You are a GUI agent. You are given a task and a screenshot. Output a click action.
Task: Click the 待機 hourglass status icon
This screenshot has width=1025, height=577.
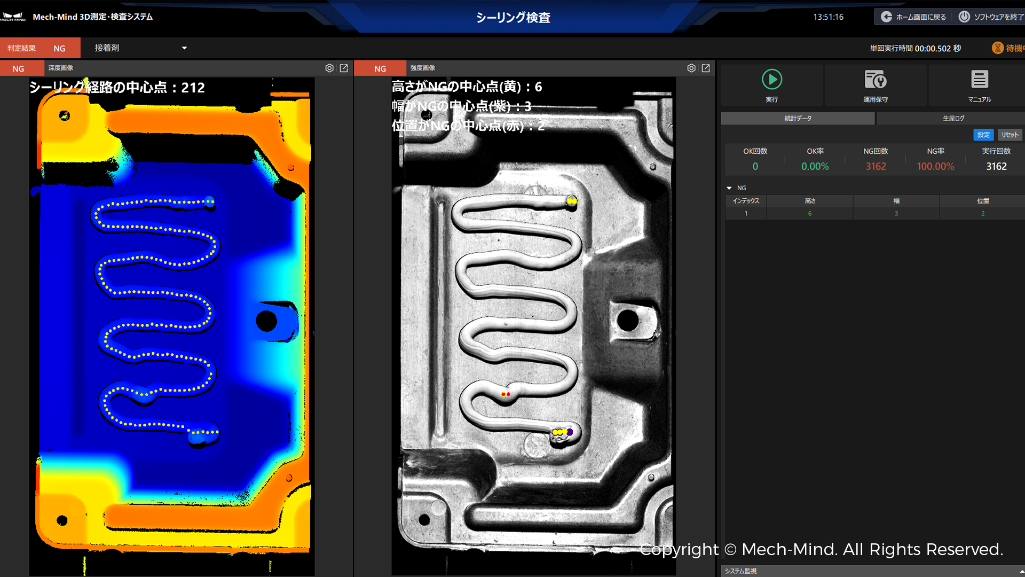pos(997,48)
